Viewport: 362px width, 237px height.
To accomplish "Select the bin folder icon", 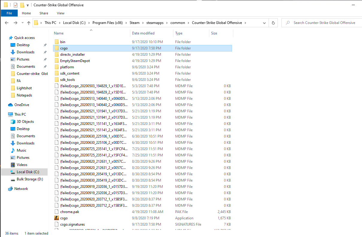I will tap(57, 42).
